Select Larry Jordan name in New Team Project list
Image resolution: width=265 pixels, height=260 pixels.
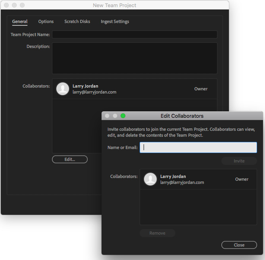85,86
